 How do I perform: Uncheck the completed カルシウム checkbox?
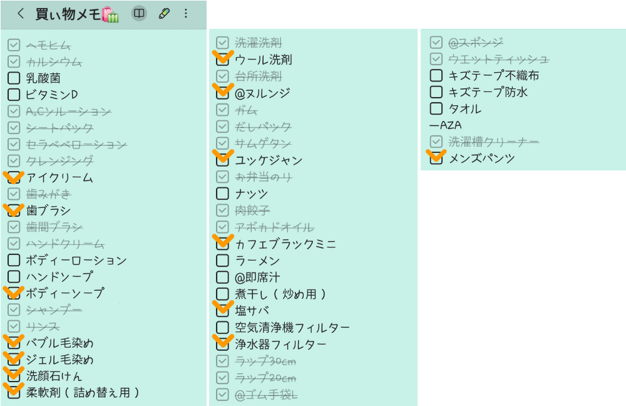pos(14,61)
